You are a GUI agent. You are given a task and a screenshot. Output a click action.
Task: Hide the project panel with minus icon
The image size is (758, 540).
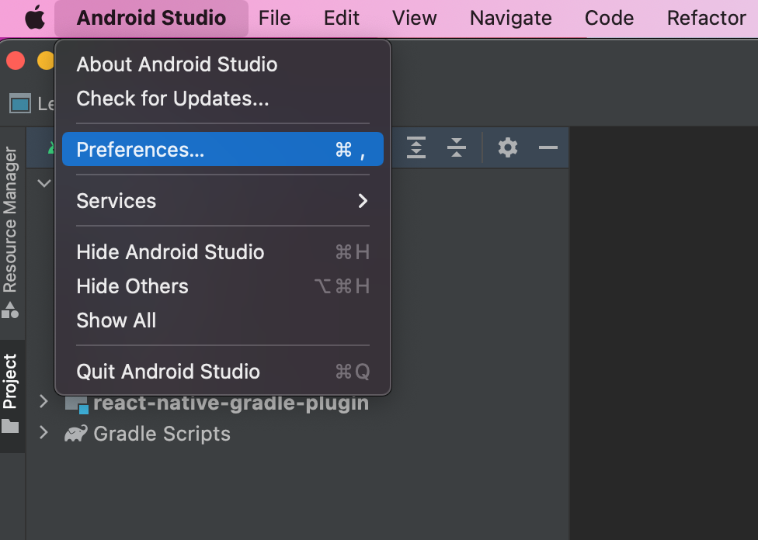click(x=548, y=147)
